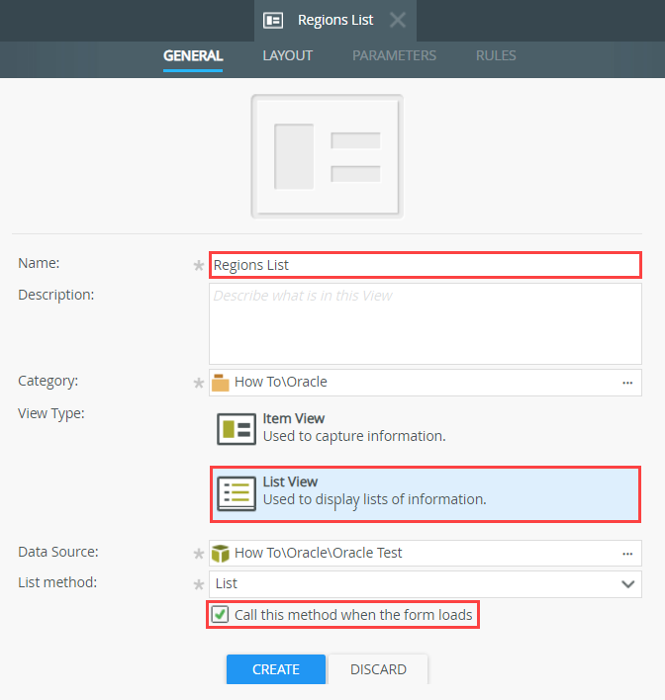
Task: Switch to the GENERAL tab
Action: click(193, 55)
